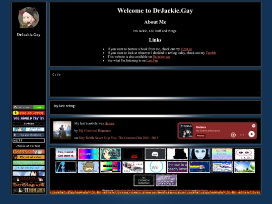Click the Weird Al rules! banner
Screen dimensions: 272x204
[x=29, y=157]
